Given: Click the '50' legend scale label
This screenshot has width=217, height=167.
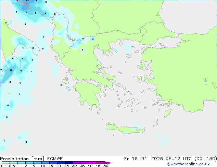Looking at the screenshot, I should (106, 166).
